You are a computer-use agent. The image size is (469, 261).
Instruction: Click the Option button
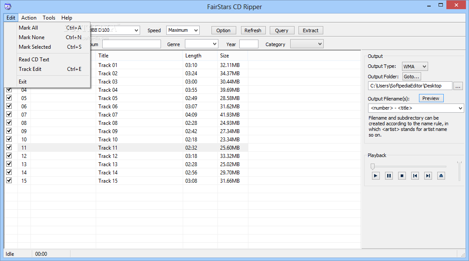pyautogui.click(x=224, y=30)
